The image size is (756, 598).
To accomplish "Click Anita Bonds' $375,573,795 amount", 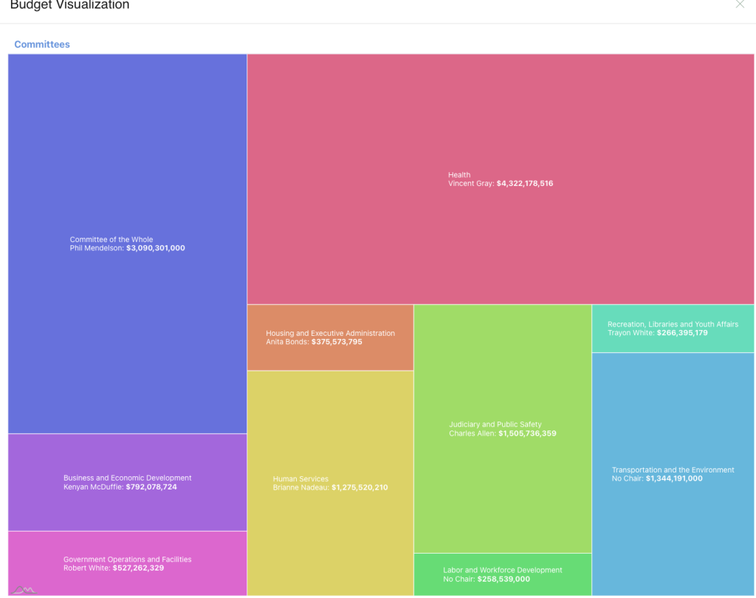I will (x=337, y=343).
